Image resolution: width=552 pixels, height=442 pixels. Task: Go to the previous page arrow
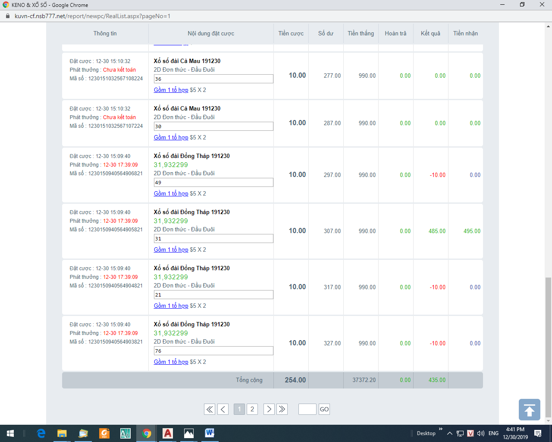(223, 409)
